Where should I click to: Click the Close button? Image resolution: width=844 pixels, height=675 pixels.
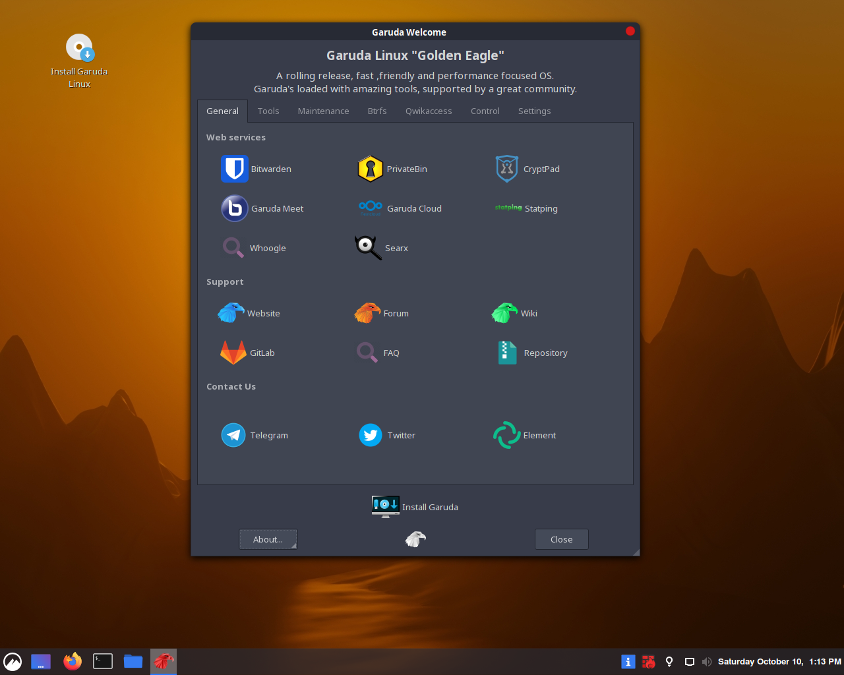562,539
